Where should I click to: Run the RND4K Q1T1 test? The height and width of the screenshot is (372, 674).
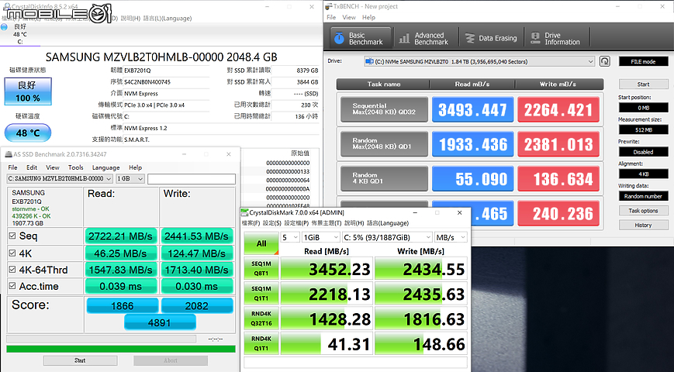click(x=261, y=343)
